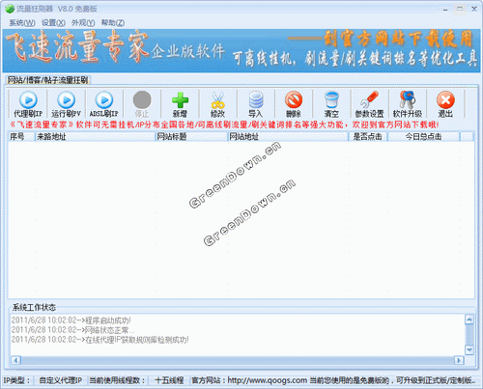The height and width of the screenshot is (389, 483).
Task: Click the log panel's scroll-down arrow
Action: [x=469, y=349]
